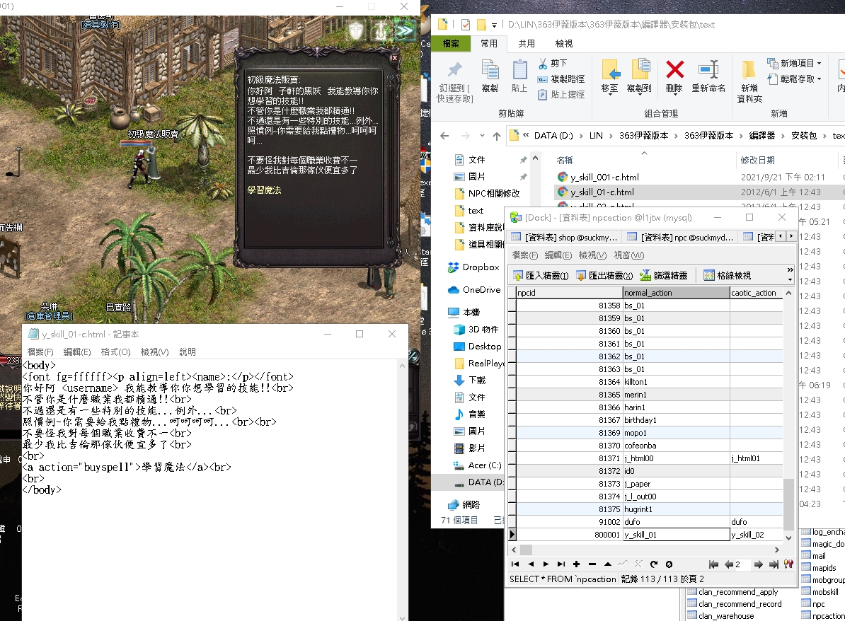Switch to the shop @suckmy table tab
Image resolution: width=845 pixels, height=621 pixels.
[563, 238]
